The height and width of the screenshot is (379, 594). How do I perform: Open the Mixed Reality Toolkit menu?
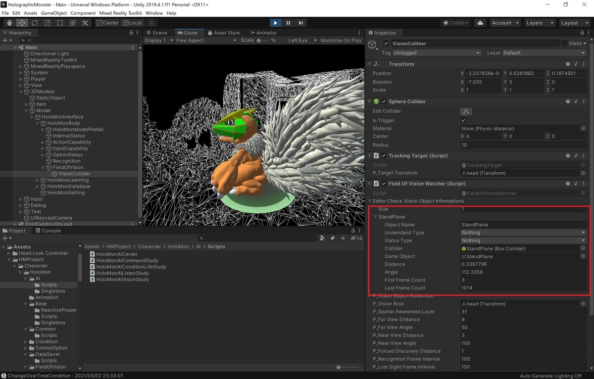click(x=120, y=13)
